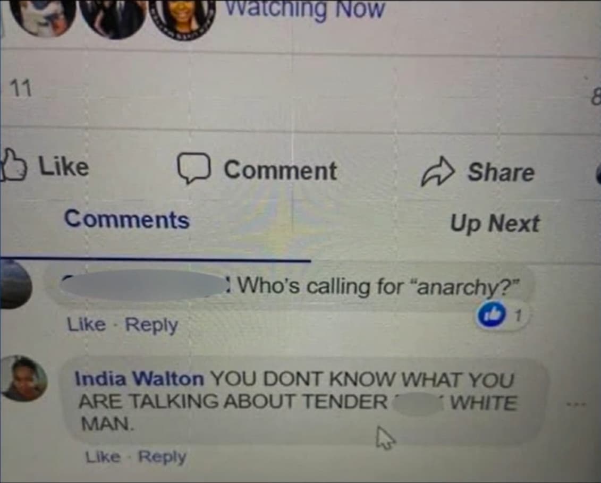Like the "Who's calling for anarchy" comment
The image size is (601, 483).
(86, 325)
